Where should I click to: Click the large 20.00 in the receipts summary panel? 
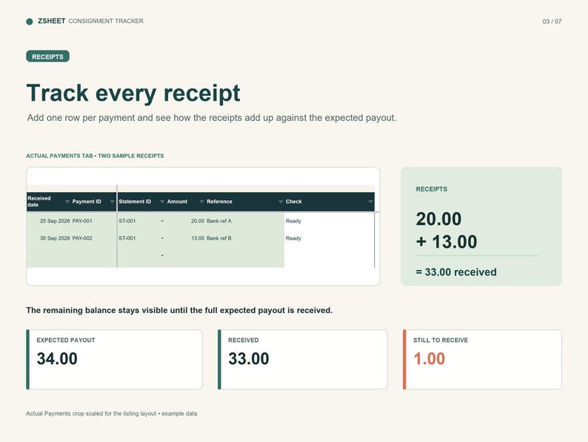coord(438,219)
